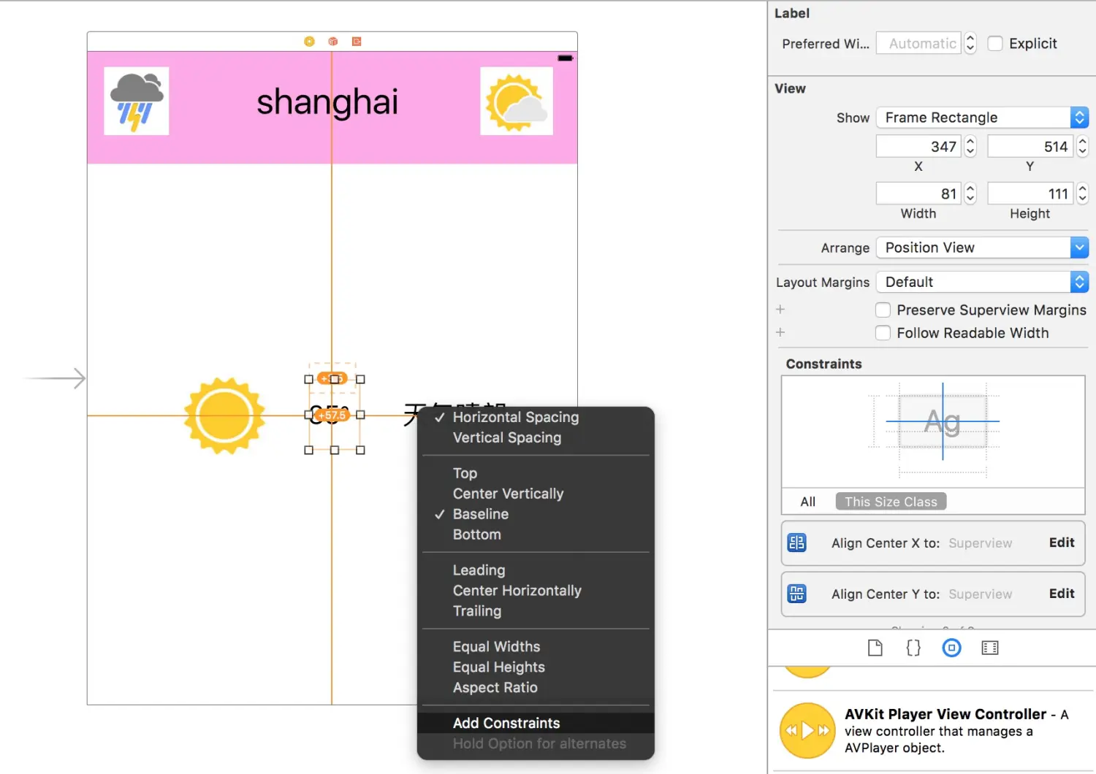Screen dimensions: 1096x774
Task: Open the Layout Margins Default dropdown
Action: tap(982, 282)
